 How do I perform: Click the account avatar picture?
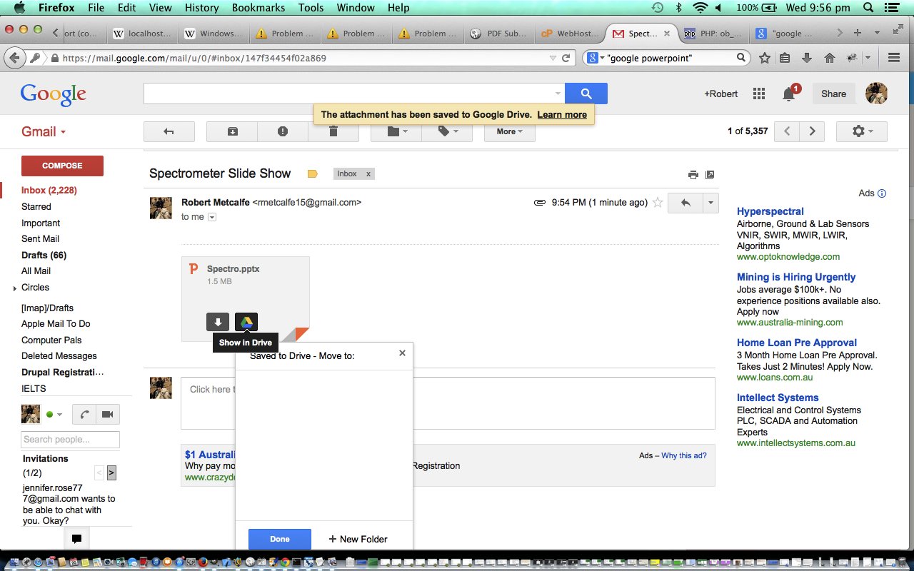pos(876,94)
